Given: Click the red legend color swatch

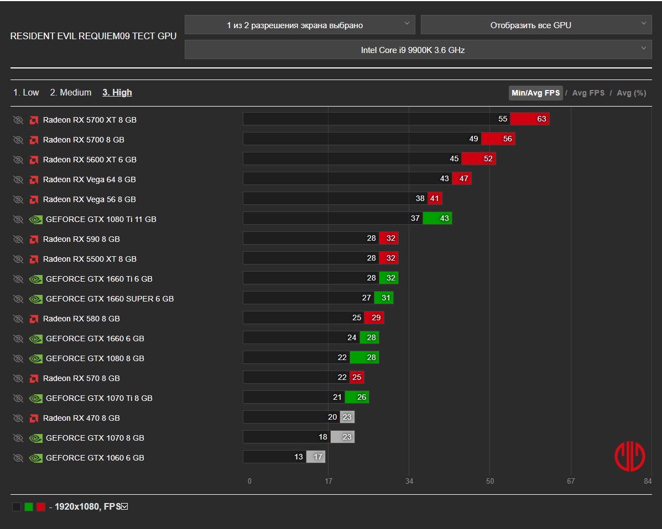Looking at the screenshot, I should [40, 507].
